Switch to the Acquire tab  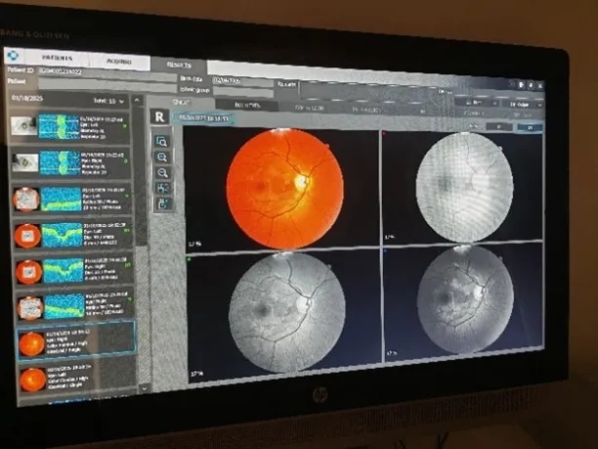(x=119, y=62)
